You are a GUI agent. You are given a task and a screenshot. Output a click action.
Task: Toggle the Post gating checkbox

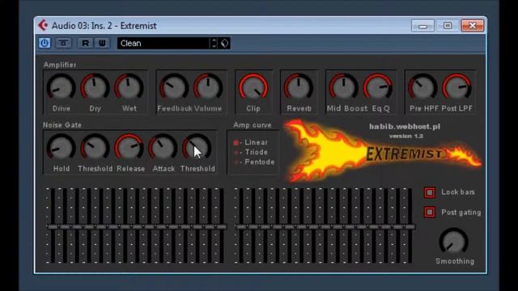(x=430, y=212)
